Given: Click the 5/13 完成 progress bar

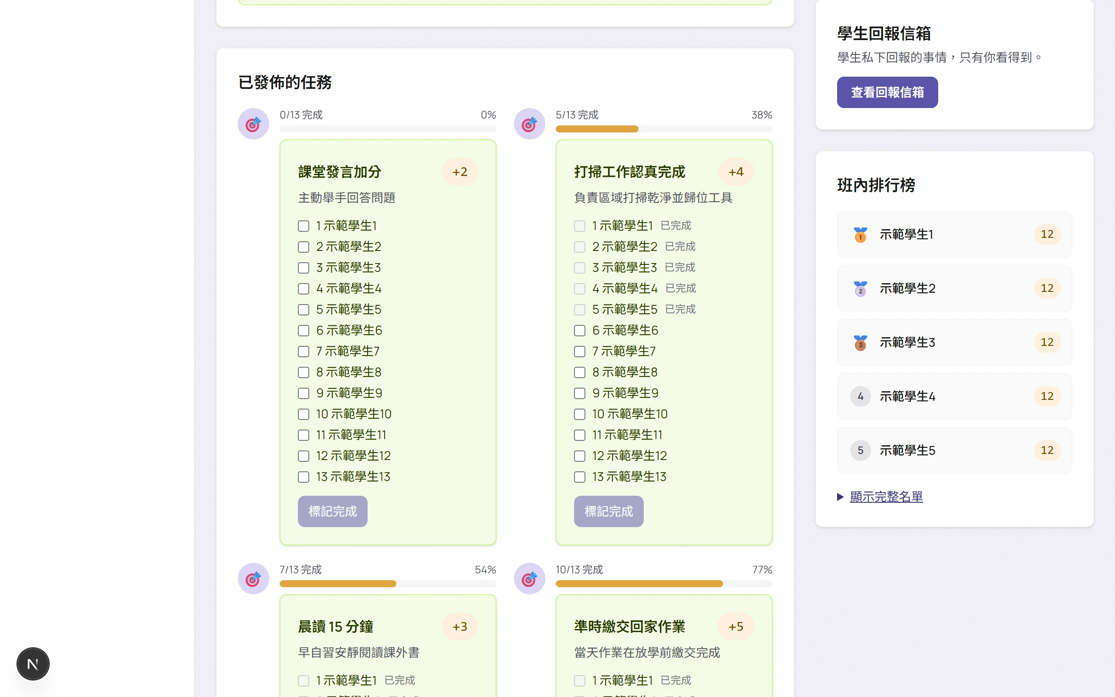Looking at the screenshot, I should 663,129.
